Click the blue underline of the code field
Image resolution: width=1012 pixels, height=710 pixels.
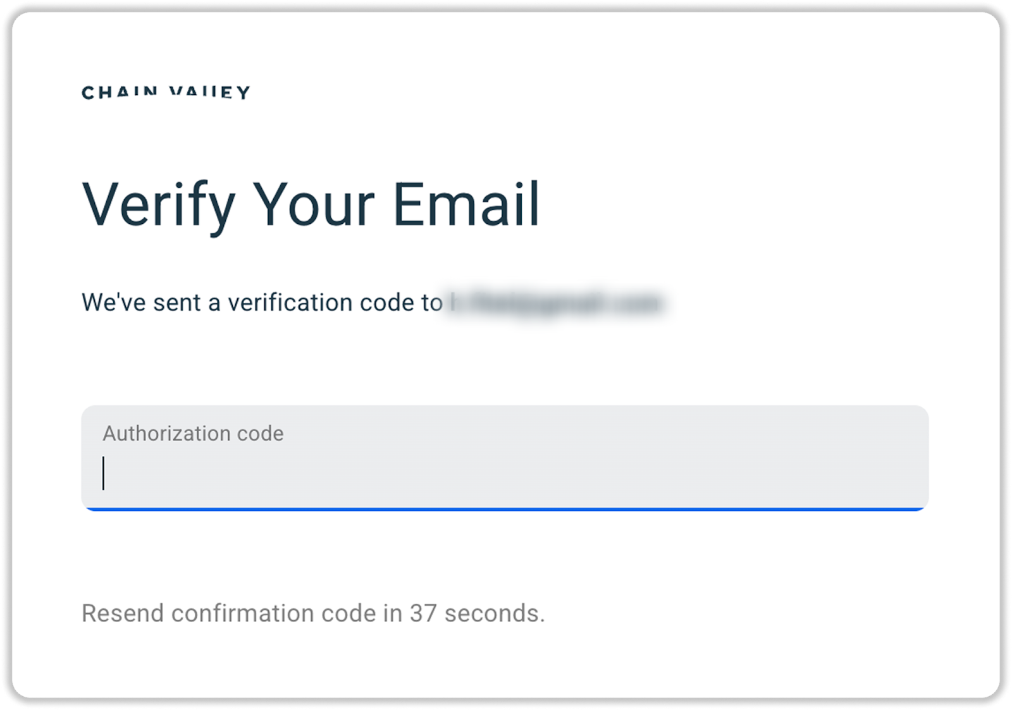point(505,508)
